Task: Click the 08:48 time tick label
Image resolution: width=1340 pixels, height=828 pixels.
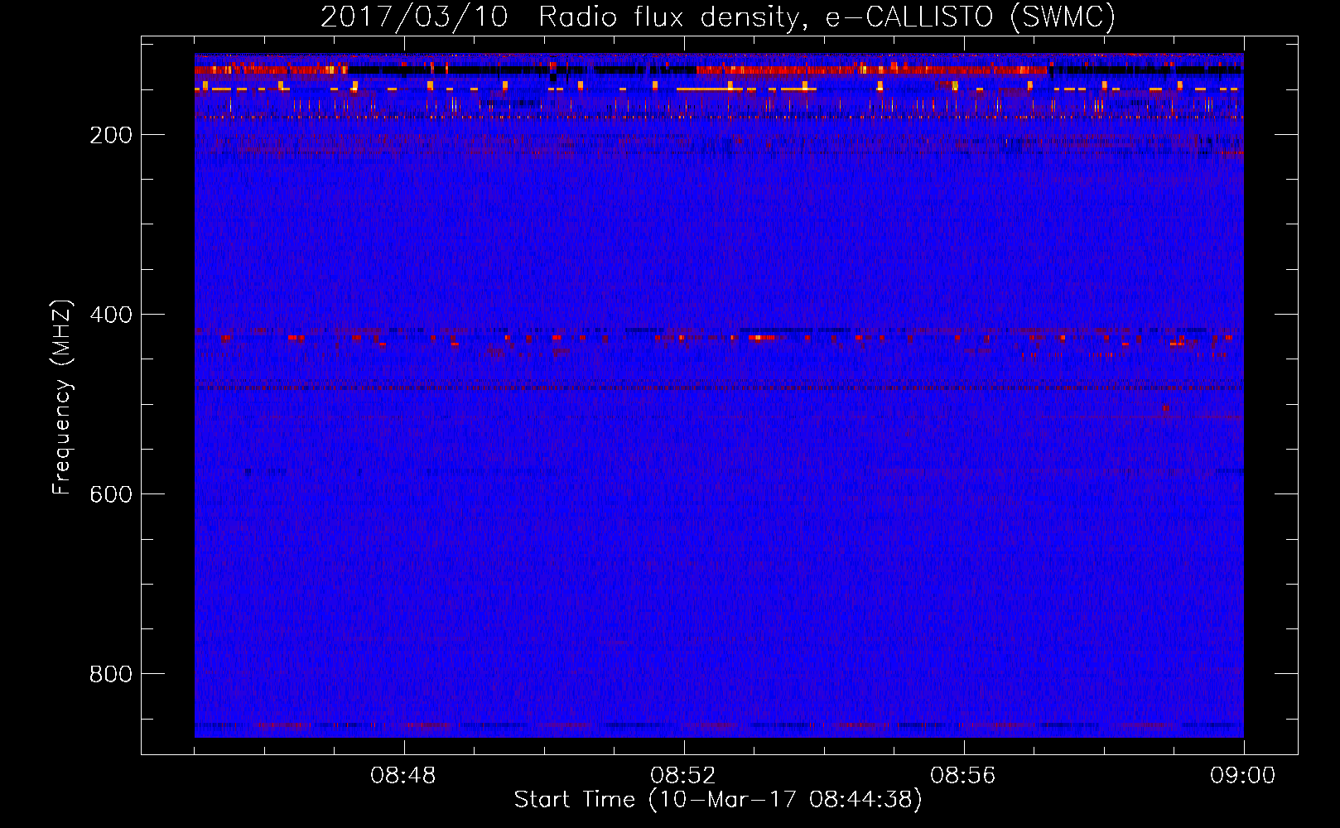Action: tap(403, 776)
